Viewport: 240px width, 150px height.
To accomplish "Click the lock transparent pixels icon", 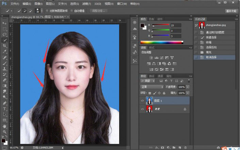I will [150, 93].
